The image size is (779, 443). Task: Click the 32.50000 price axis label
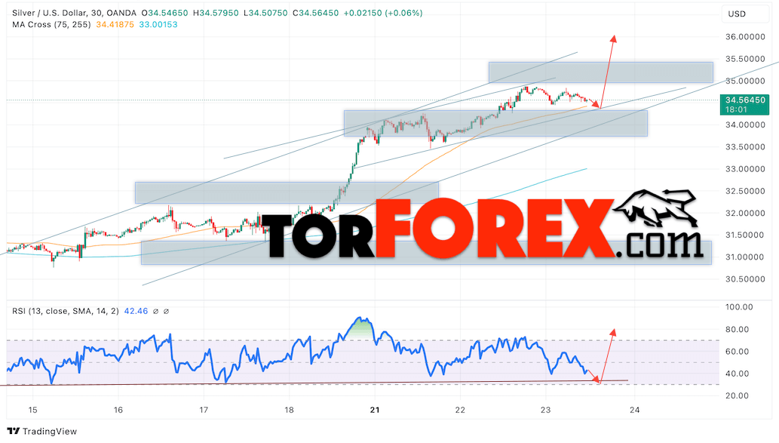[745, 191]
